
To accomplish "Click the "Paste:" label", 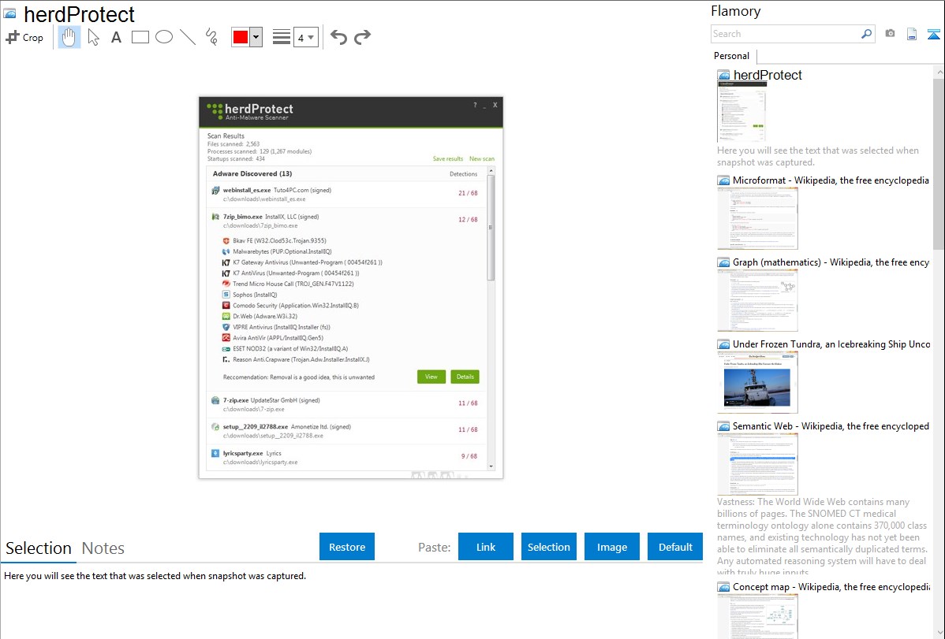I will coord(434,547).
